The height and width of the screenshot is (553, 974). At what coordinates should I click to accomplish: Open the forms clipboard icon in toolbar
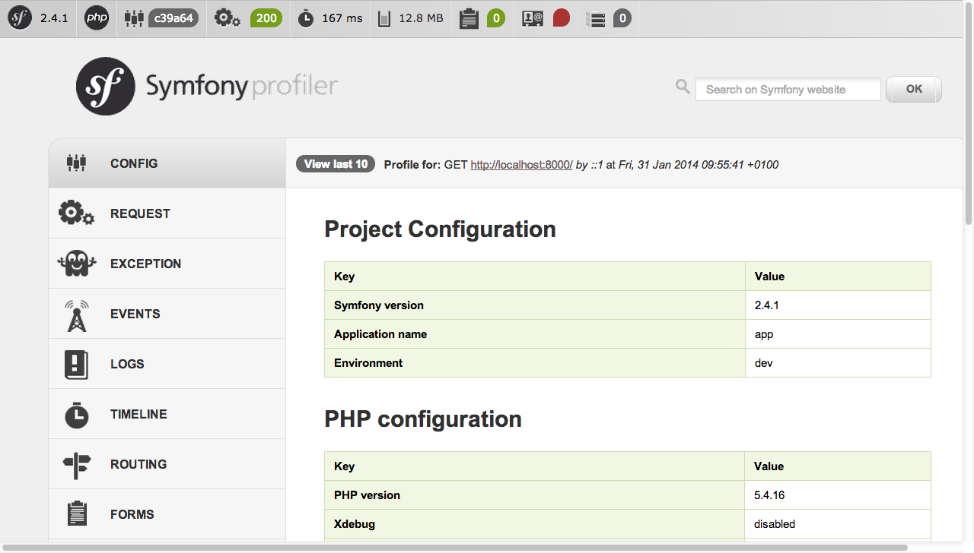[469, 18]
